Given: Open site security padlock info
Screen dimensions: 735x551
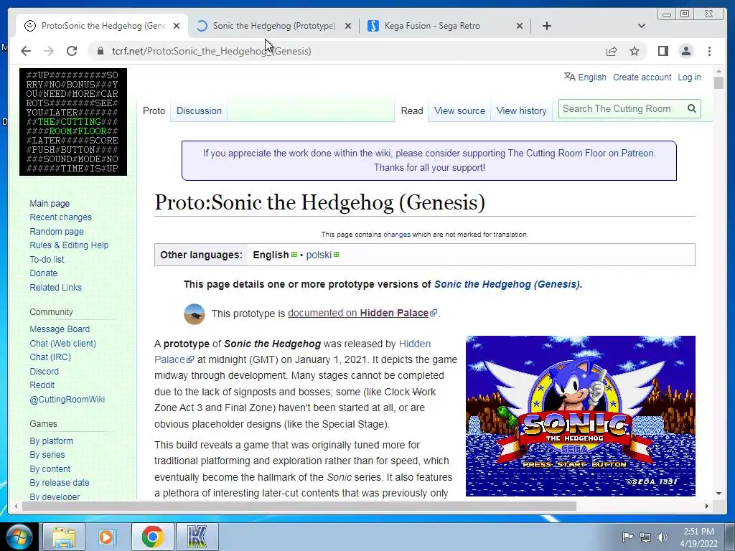Looking at the screenshot, I should (100, 51).
